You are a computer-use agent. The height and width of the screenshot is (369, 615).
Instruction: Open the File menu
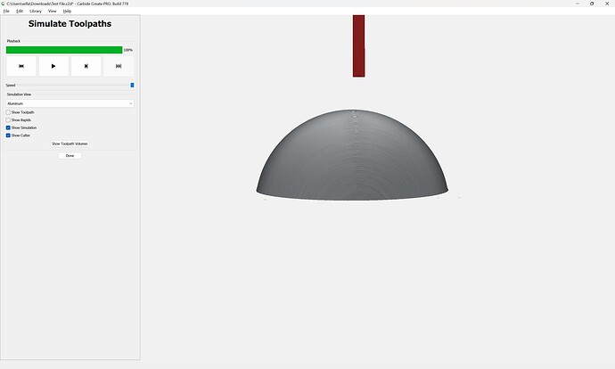coord(6,12)
